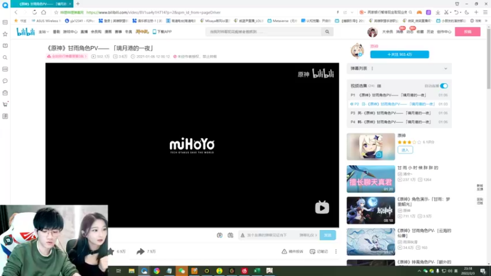Open NetEase Music red taskbar icon

244,270
